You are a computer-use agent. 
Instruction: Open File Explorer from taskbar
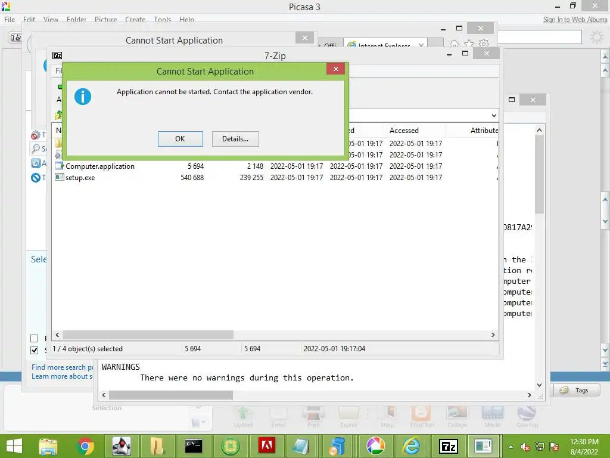(48, 446)
